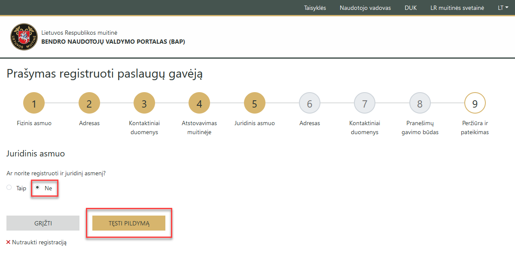Screen dimensions: 515x261
Task: Open Naudotojo vadovas in top menu
Action: (365, 8)
